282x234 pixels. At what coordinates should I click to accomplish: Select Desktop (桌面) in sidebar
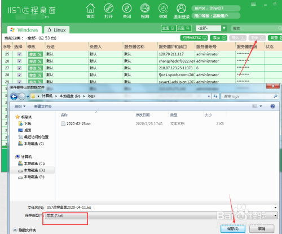click(x=25, y=130)
